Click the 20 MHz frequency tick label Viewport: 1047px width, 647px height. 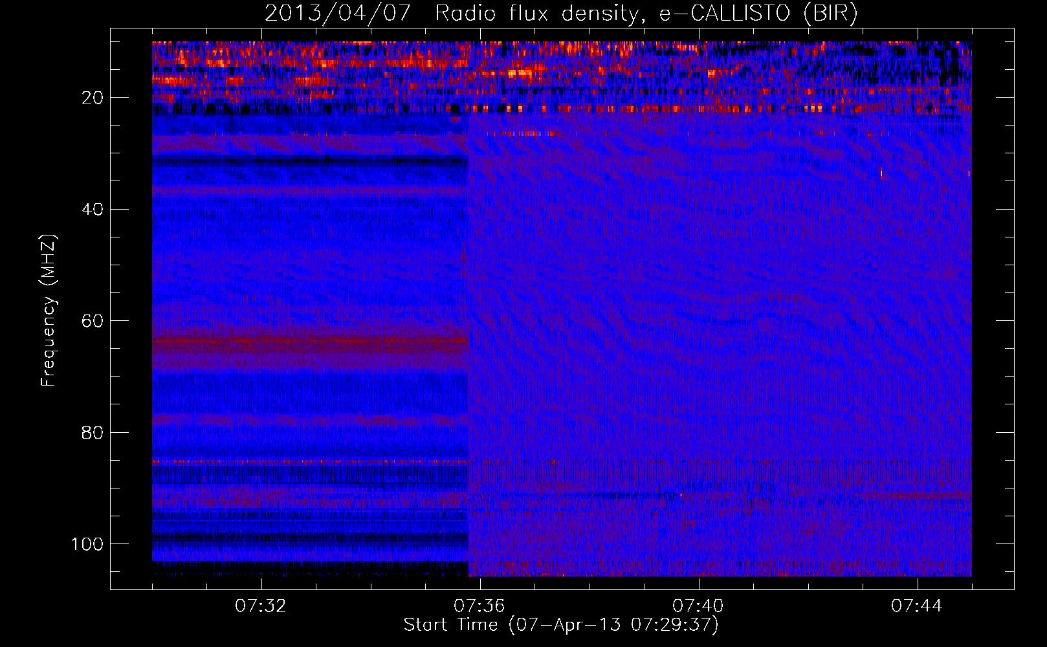[93, 98]
